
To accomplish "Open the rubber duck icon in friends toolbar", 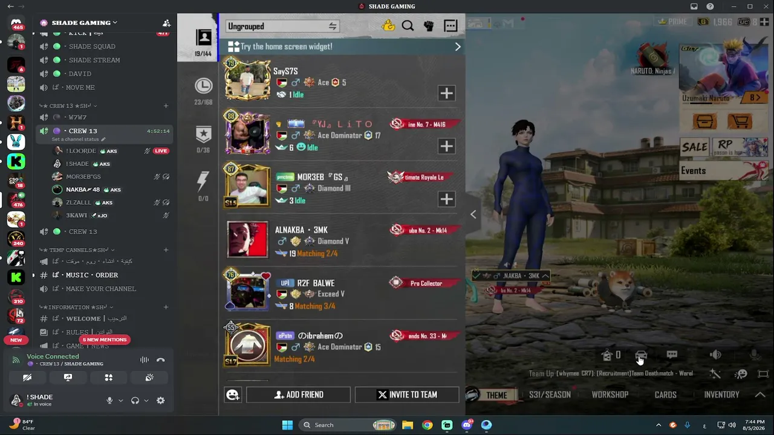I will [x=388, y=26].
